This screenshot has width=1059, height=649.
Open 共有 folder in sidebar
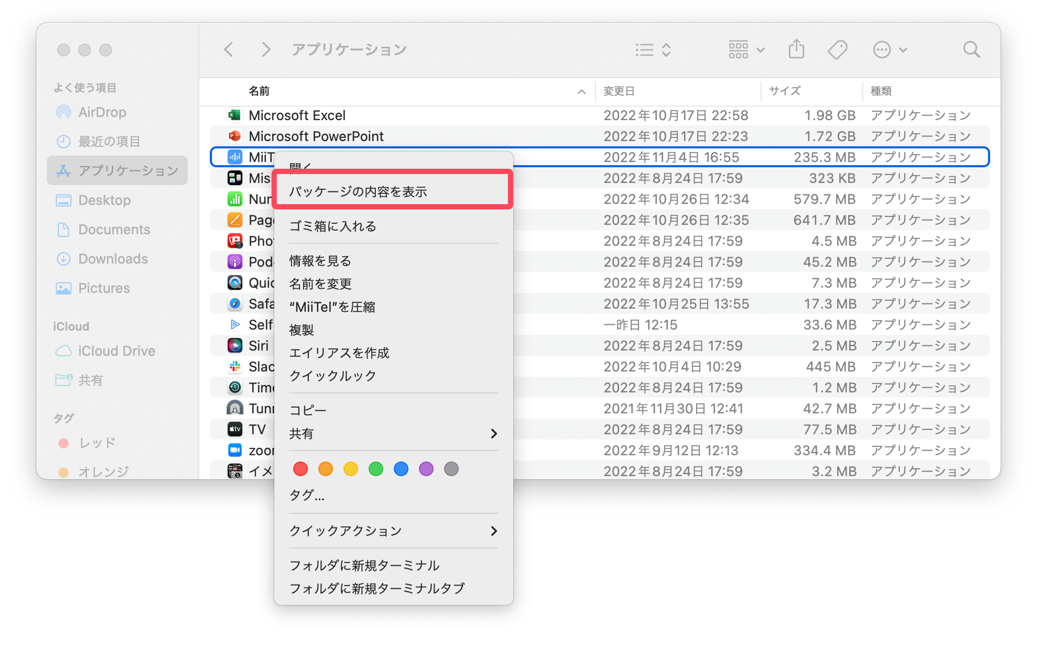pos(117,380)
